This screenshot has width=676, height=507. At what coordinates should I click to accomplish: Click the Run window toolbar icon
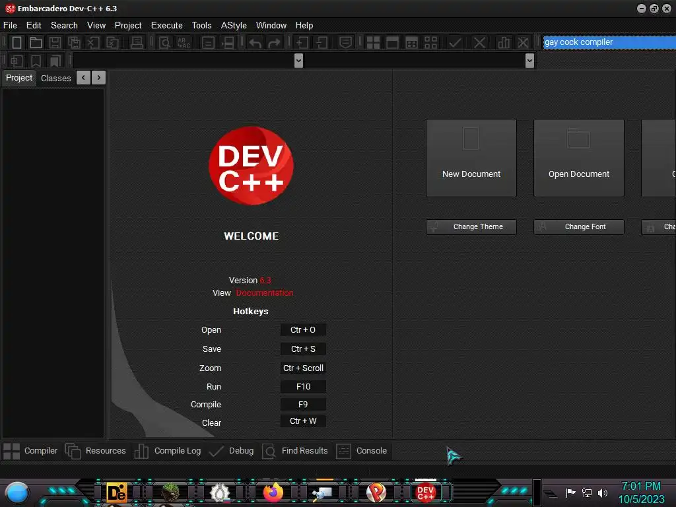click(392, 42)
